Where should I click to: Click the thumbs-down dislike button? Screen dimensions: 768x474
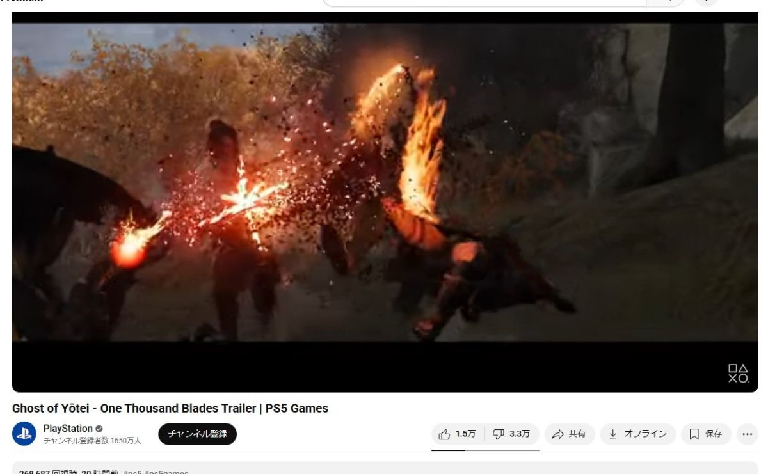click(x=512, y=434)
